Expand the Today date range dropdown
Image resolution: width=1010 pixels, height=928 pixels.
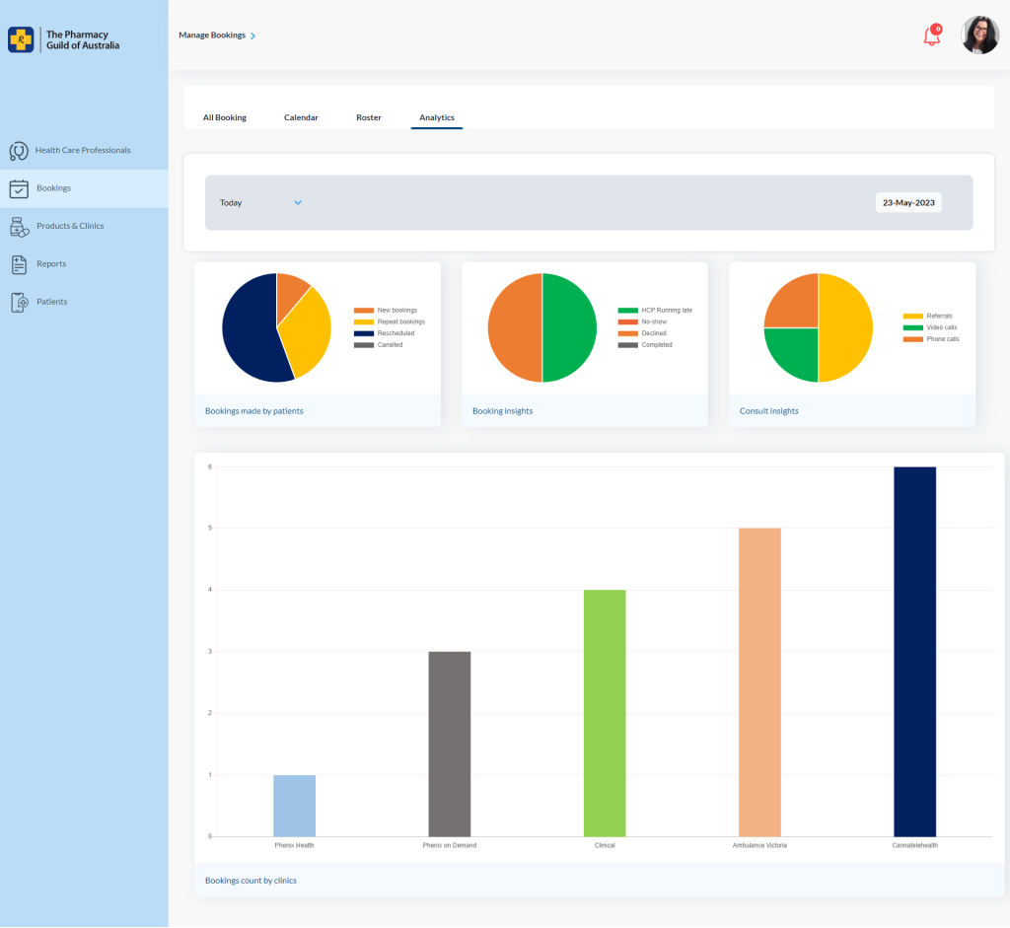(298, 203)
